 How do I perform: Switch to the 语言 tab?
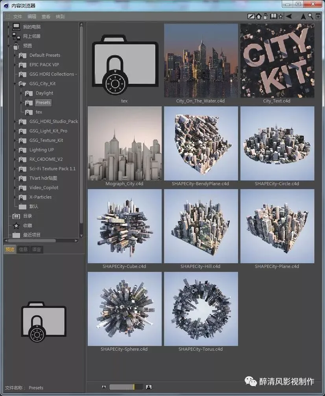coord(36,249)
